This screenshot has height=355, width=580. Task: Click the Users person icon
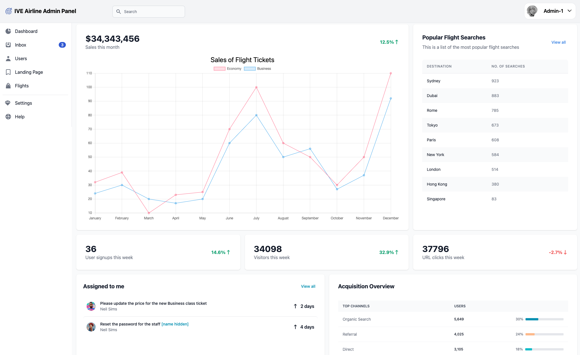pyautogui.click(x=8, y=58)
